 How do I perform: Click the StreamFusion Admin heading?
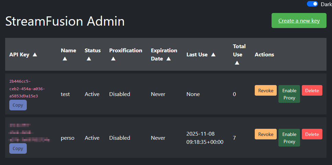(65, 21)
